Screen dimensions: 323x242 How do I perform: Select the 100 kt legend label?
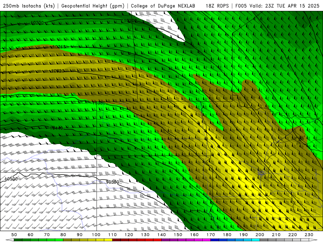(96, 235)
